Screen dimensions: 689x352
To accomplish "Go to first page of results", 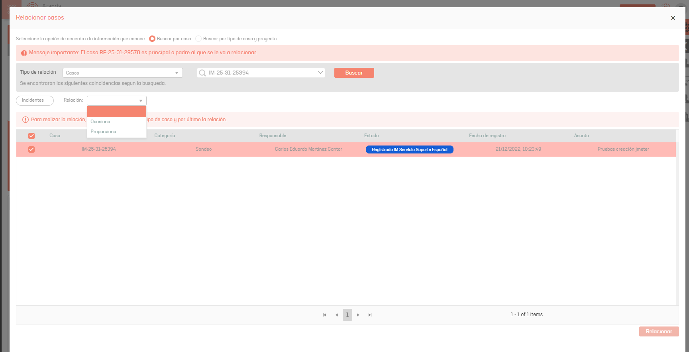I will [324, 315].
